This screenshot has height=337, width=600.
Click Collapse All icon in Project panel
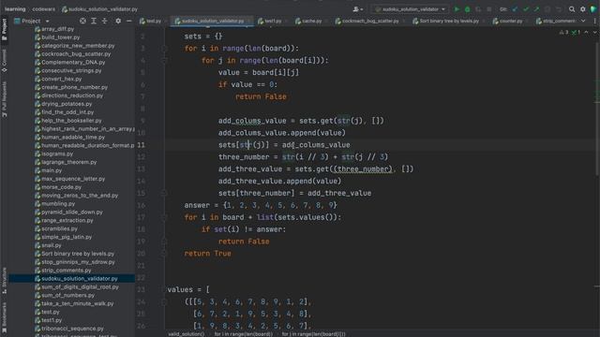(x=104, y=21)
